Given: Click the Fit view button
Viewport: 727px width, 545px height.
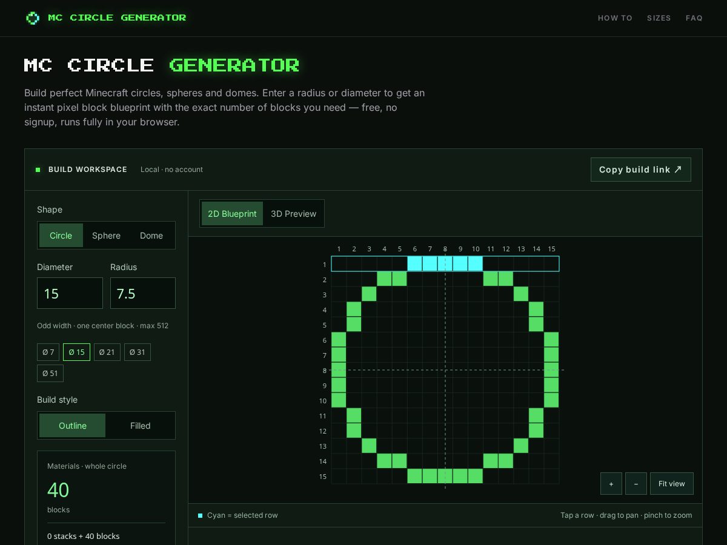Looking at the screenshot, I should [x=672, y=483].
